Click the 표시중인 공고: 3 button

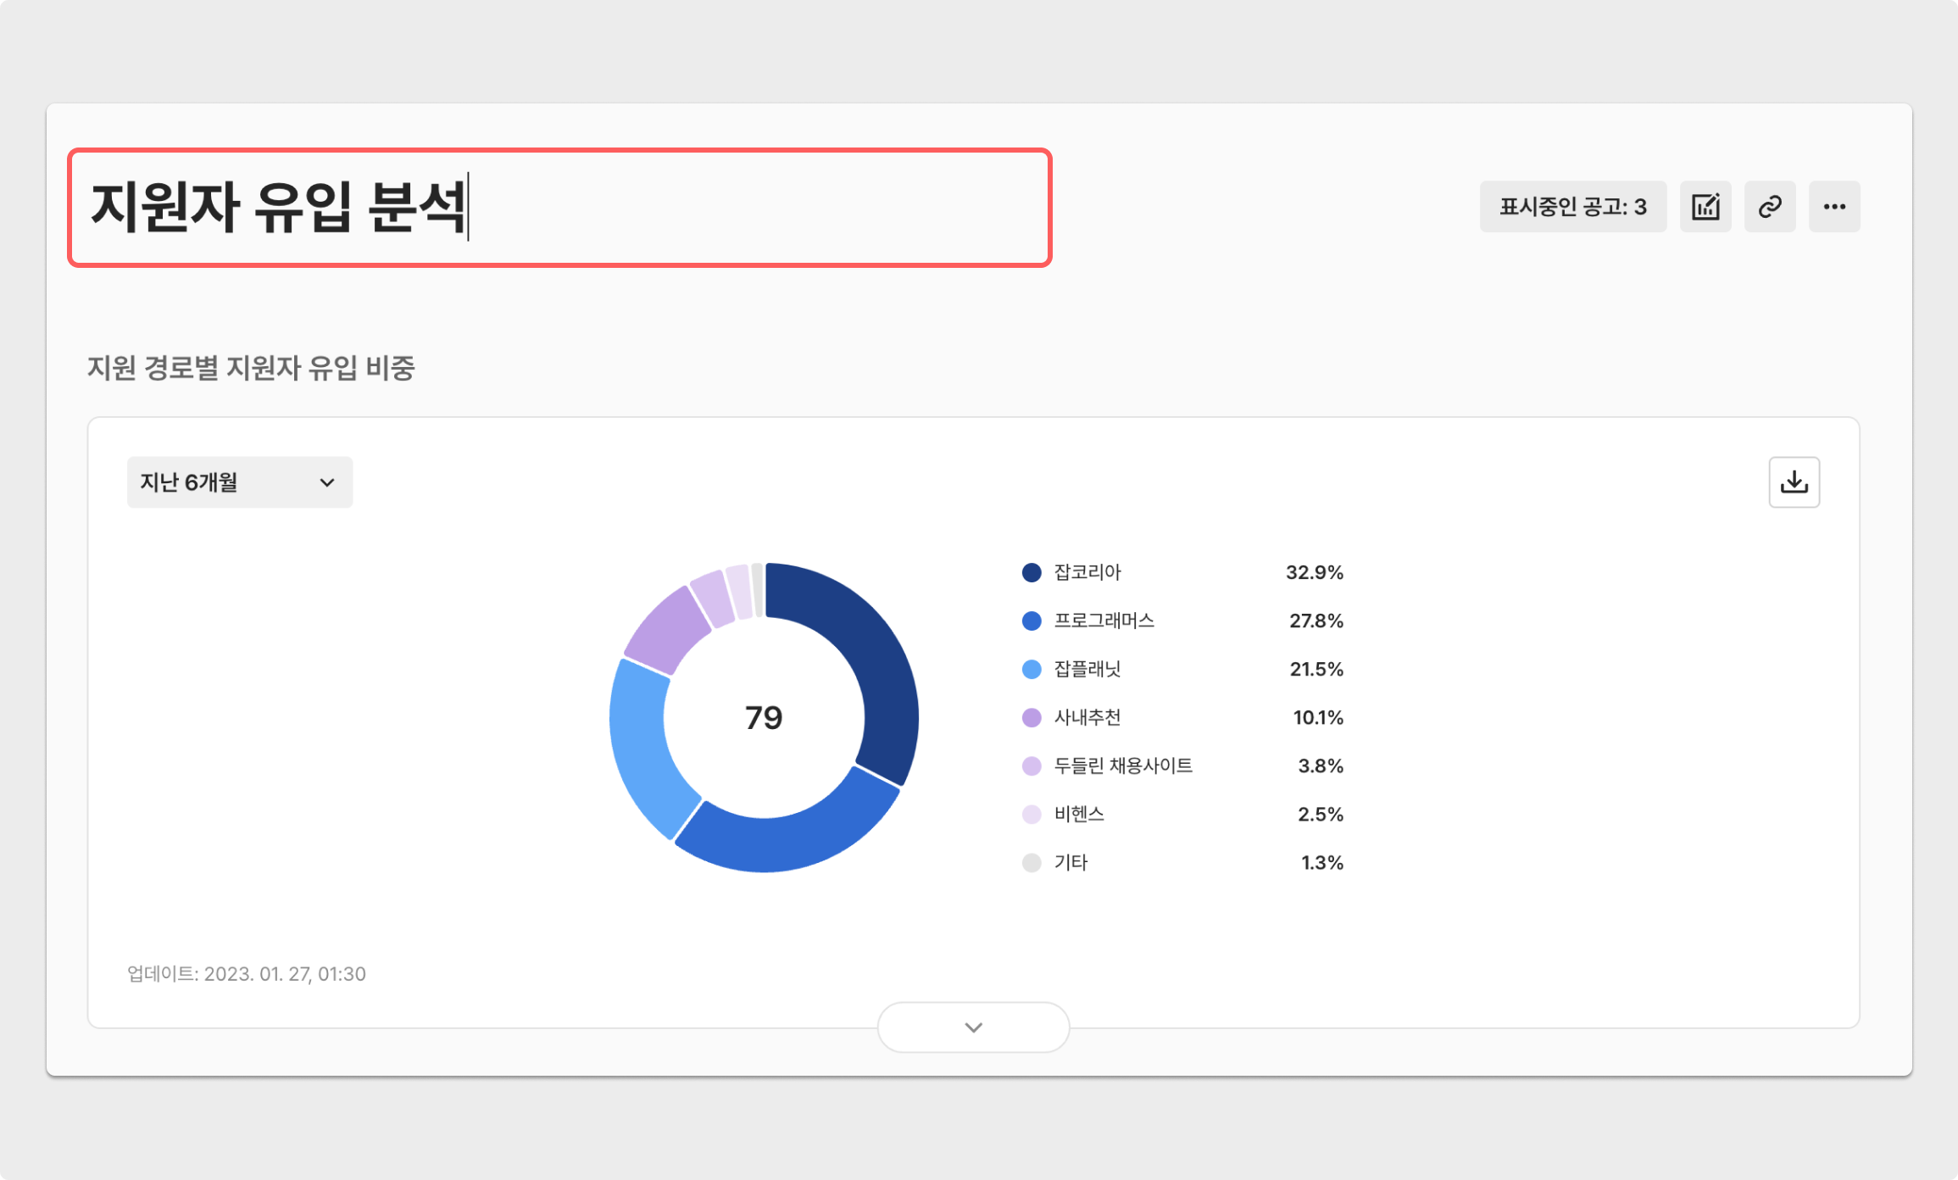(1572, 206)
